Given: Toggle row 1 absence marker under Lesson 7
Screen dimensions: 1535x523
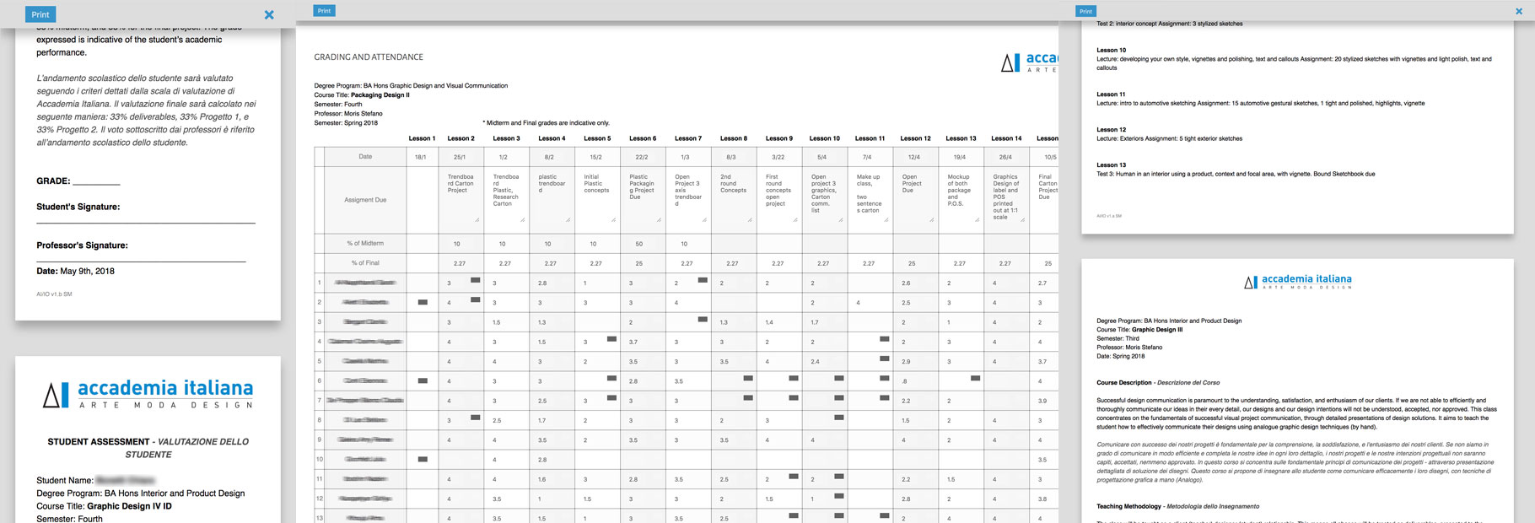Looking at the screenshot, I should (703, 280).
